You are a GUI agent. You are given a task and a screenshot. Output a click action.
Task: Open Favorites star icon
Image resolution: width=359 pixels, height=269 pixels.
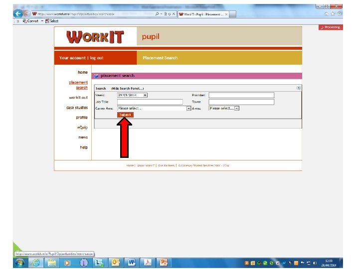pos(333,14)
